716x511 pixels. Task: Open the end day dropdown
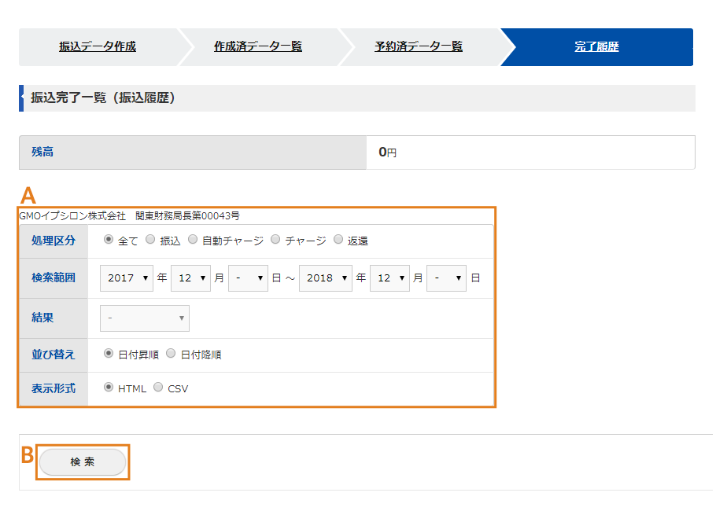pyautogui.click(x=446, y=278)
